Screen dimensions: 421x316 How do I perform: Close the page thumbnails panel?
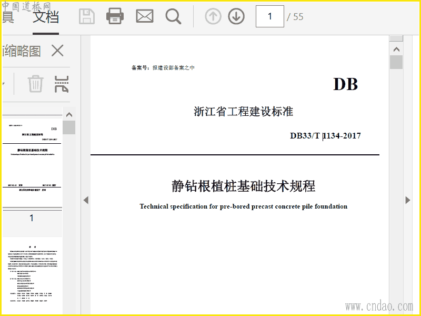[57, 51]
